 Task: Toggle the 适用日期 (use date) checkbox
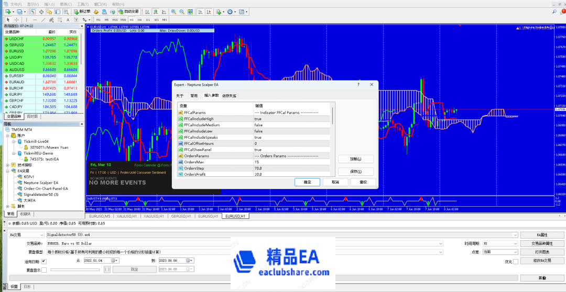[x=44, y=261]
